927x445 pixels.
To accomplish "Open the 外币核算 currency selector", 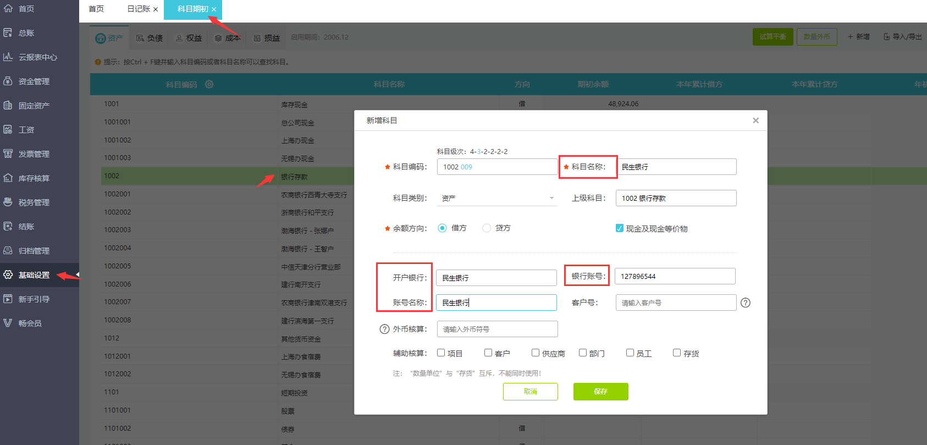I will click(497, 329).
